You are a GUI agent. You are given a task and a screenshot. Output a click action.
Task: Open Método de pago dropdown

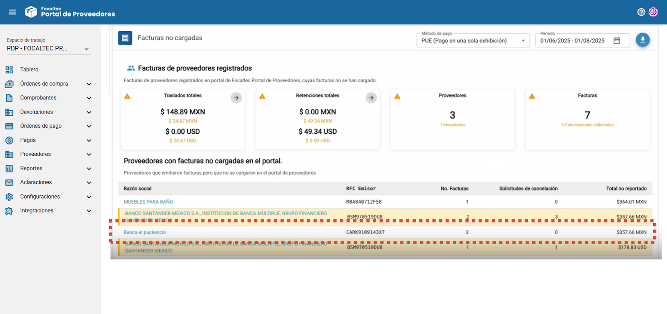click(x=473, y=40)
